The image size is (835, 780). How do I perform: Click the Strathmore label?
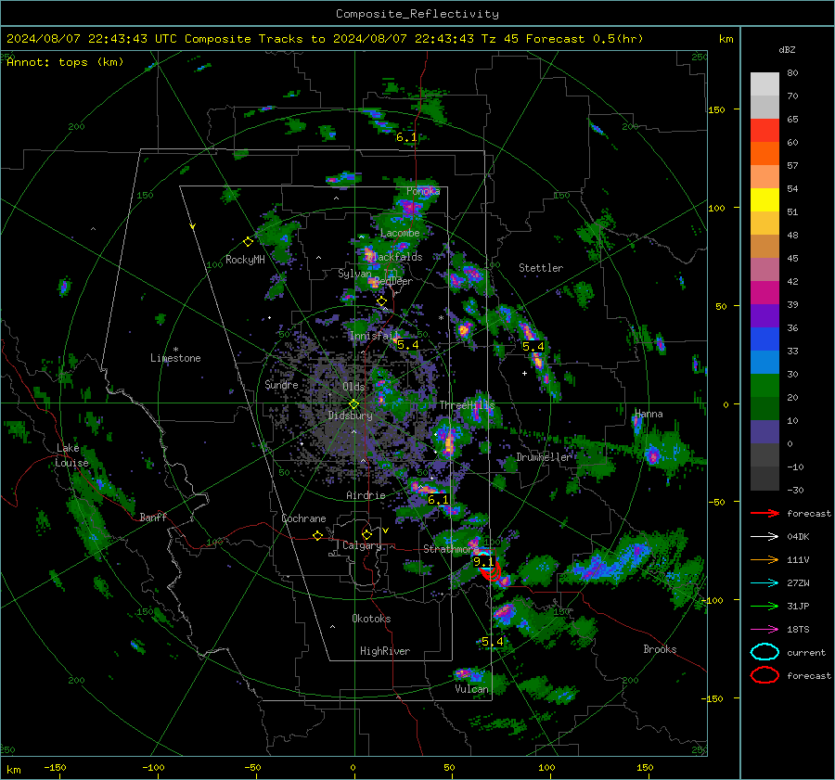click(451, 549)
